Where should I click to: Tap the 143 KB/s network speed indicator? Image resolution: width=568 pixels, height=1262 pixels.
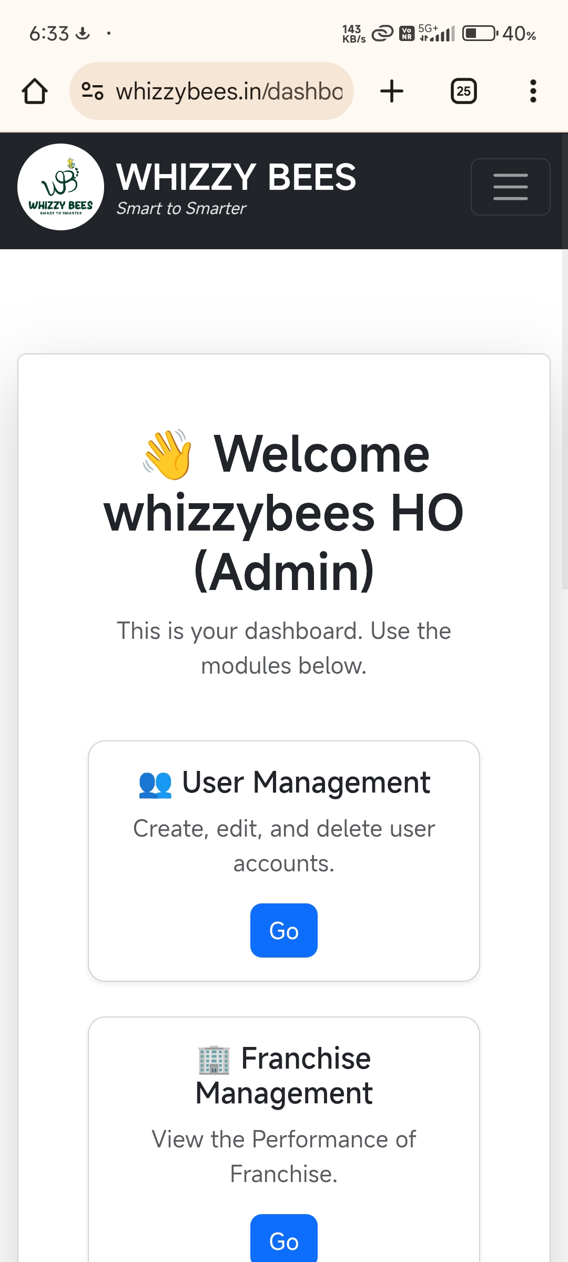pyautogui.click(x=353, y=34)
